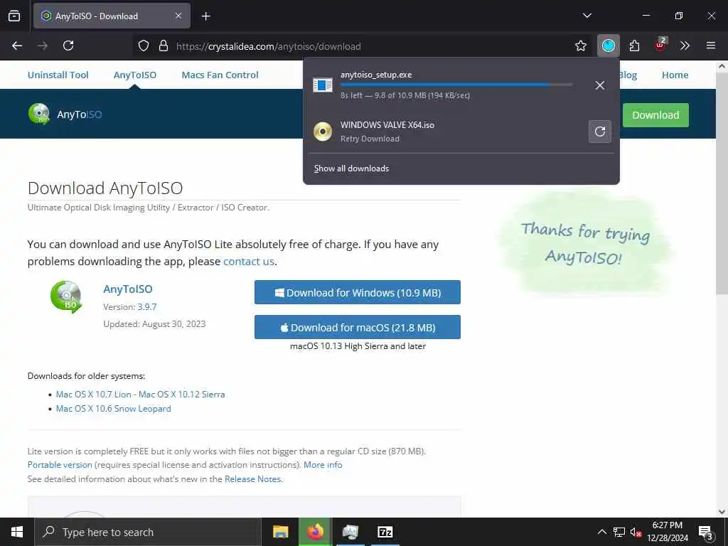Image resolution: width=728 pixels, height=546 pixels.
Task: Click the site padlock security icon
Action: point(163,46)
